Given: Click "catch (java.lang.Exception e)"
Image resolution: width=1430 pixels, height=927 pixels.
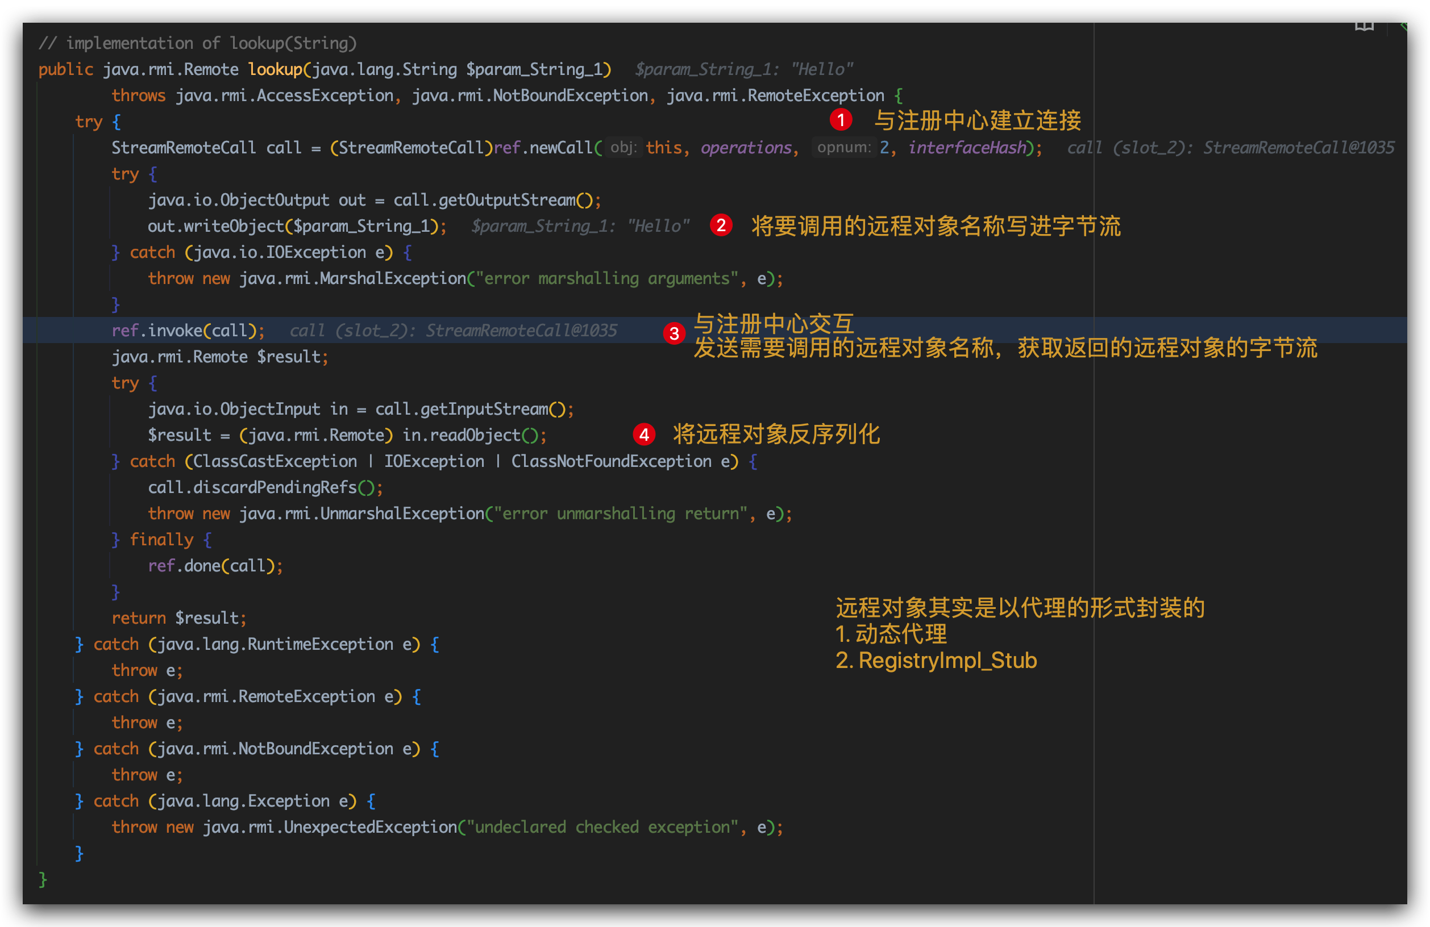Looking at the screenshot, I should [x=225, y=801].
